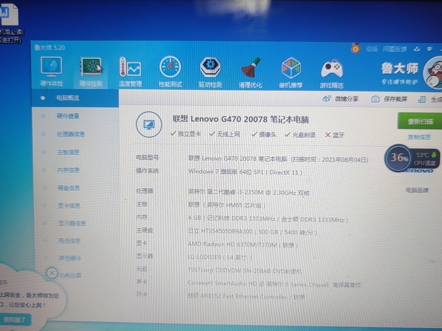Click the 鲁大师 mascot avatar
Viewport: 442px width, 331px height.
[x=433, y=73]
